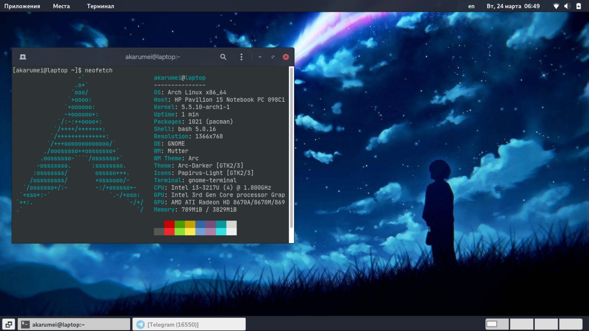Open the calendar from the clock Вт, 24 марта 06:49
This screenshot has height=331, width=589.
point(513,6)
